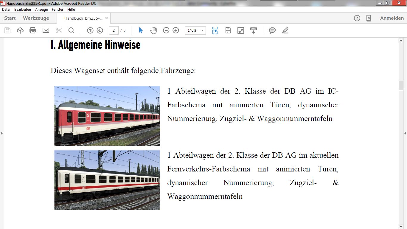
Task: Click the word 'Farbschema' in first description
Action: coord(186,105)
